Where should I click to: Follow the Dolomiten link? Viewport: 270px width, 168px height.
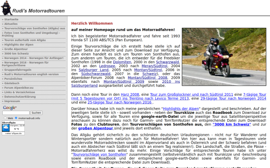pyautogui.click(x=122, y=62)
